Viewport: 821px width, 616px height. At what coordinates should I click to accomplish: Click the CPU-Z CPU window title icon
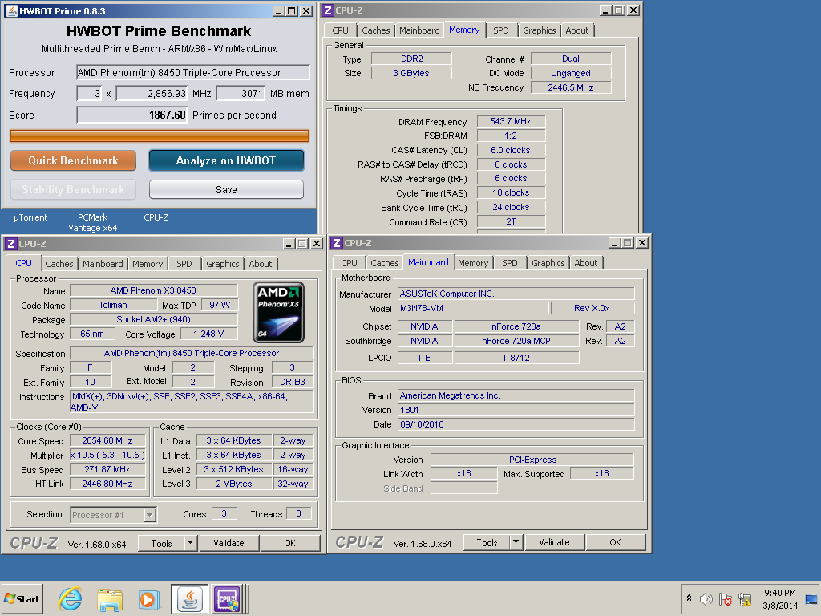[11, 244]
